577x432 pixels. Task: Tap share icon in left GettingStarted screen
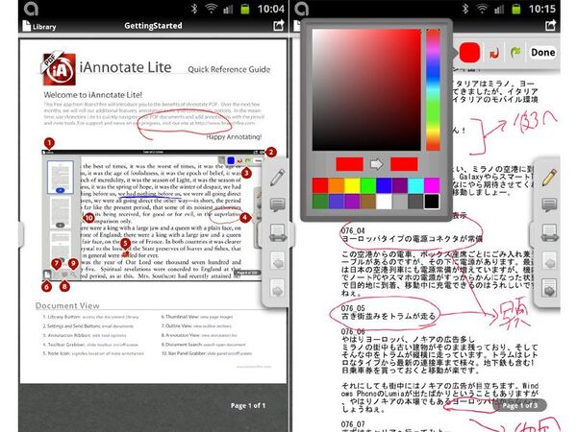(279, 25)
